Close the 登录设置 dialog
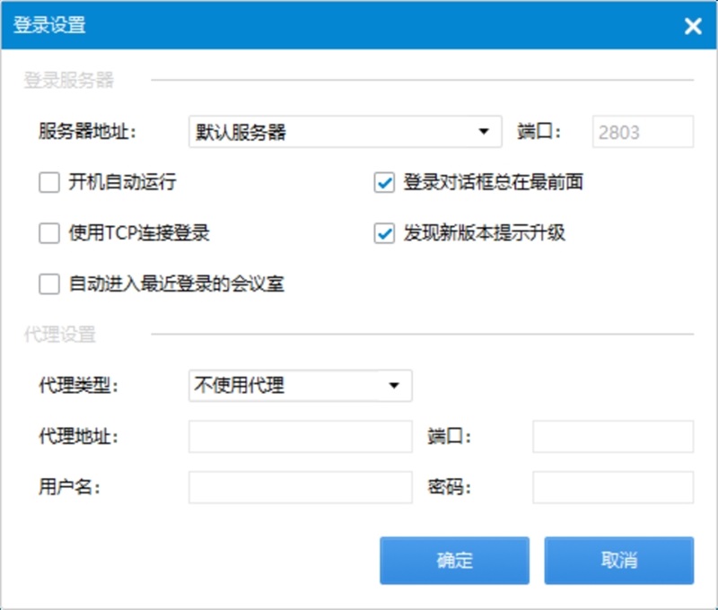 click(x=693, y=26)
